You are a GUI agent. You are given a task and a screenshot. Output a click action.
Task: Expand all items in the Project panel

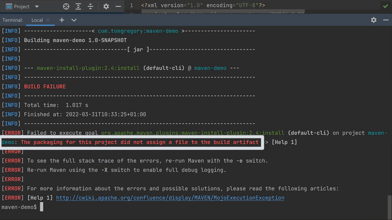(79, 6)
